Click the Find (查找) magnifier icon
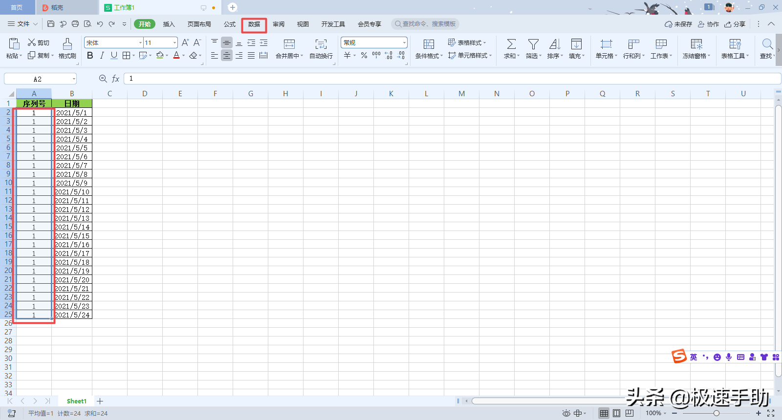The height and width of the screenshot is (420, 782). [767, 44]
